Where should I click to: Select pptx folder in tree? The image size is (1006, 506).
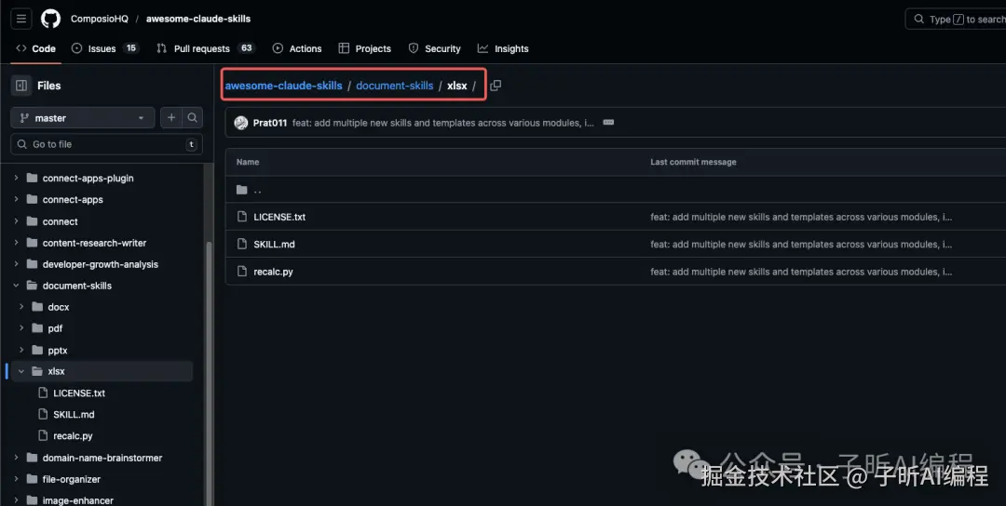pyautogui.click(x=57, y=351)
